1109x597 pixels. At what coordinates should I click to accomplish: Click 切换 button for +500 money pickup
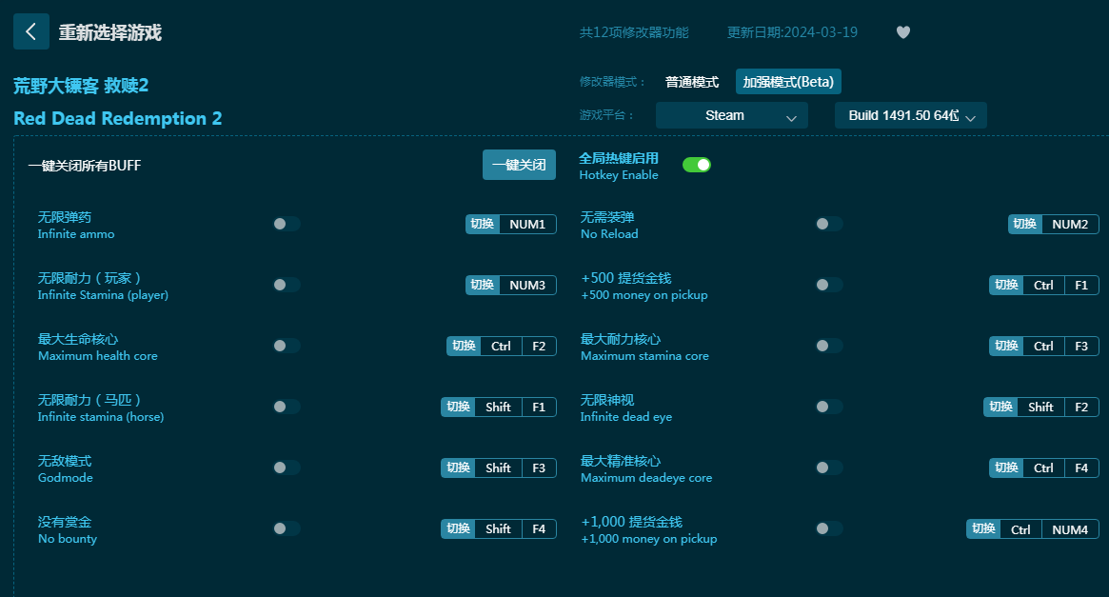1006,285
